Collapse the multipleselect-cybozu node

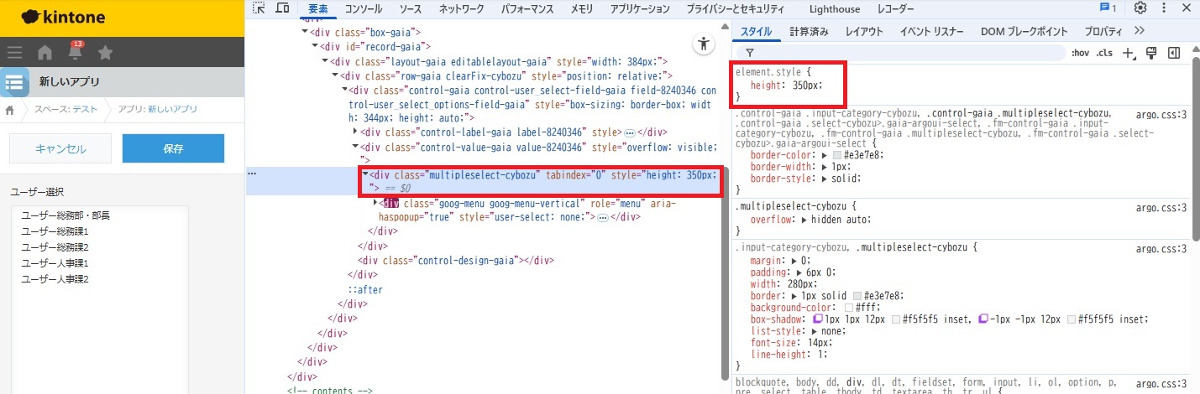tap(366, 174)
